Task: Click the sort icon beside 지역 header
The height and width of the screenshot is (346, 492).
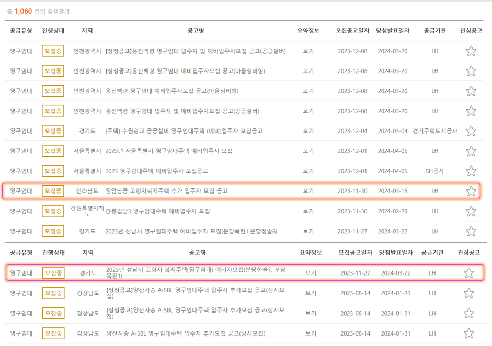Action: tap(88, 30)
